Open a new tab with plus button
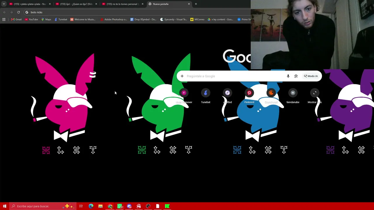Viewport: 374px width, 210px height. click(196, 4)
